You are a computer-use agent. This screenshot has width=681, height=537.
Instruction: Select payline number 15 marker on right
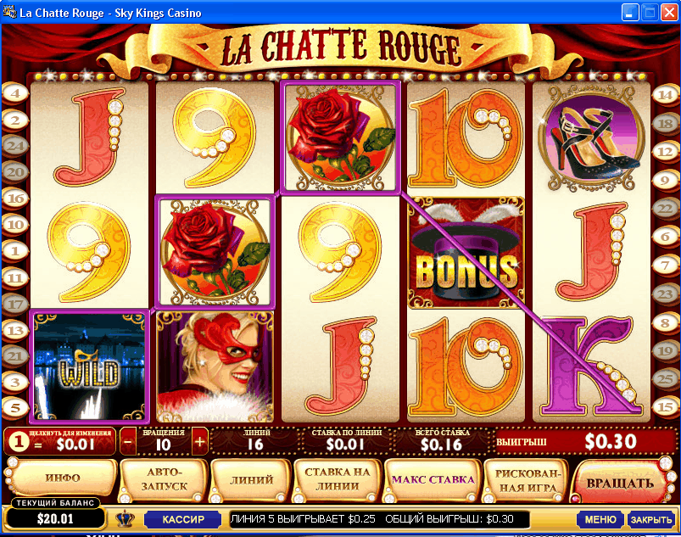pos(666,407)
